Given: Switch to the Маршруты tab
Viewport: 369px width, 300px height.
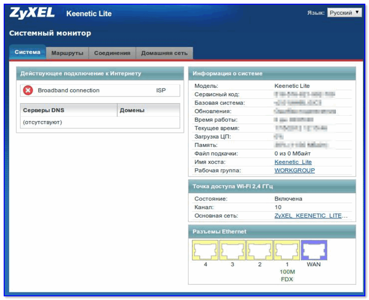Looking at the screenshot, I should (x=67, y=53).
